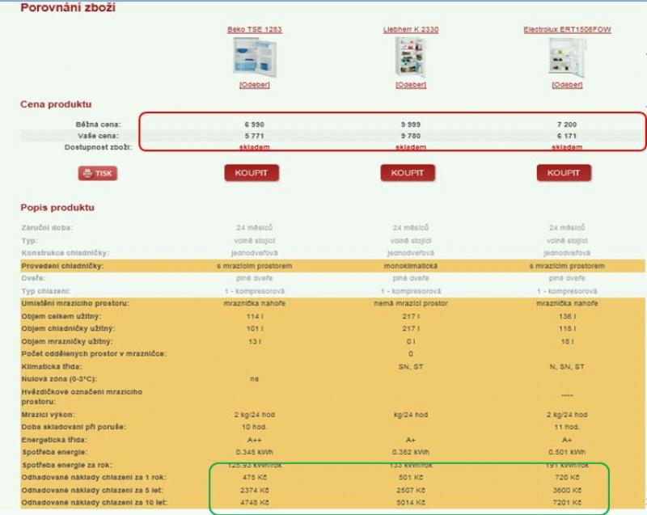Click the 'Běžná cena:' row label
This screenshot has height=515, width=647.
pos(98,125)
